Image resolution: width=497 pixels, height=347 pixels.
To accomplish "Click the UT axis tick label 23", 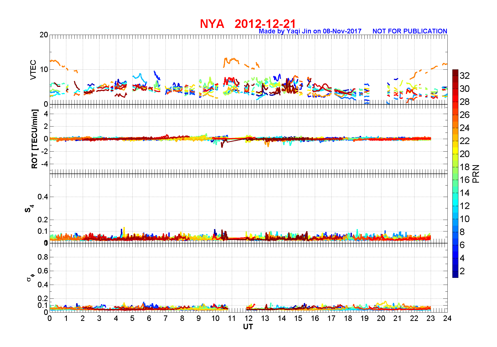I will tap(431, 318).
